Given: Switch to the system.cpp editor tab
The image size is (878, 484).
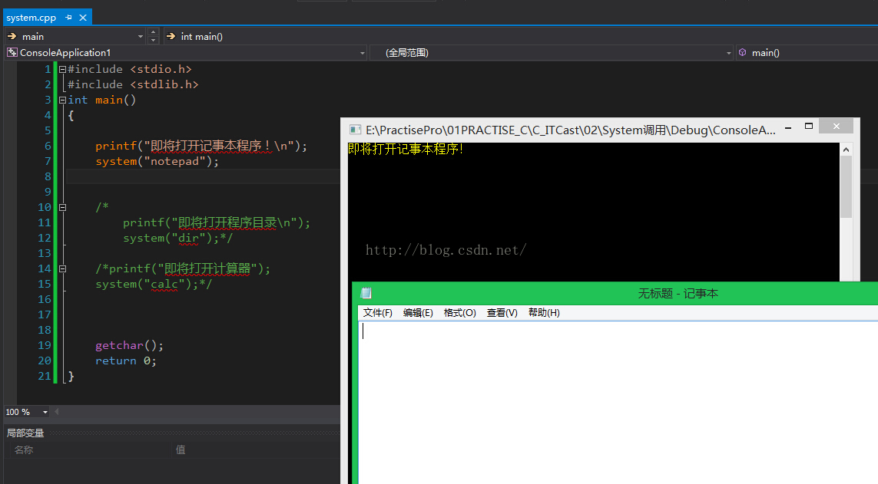Looking at the screenshot, I should coord(31,18).
